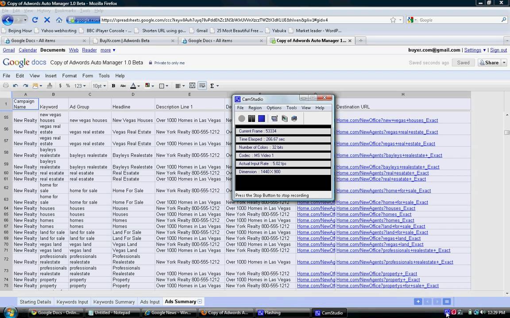Open Destination URL Home.com/NewOffice?new+vegas+houses_Exact link
Screen dimensions: 510x318
387,120
